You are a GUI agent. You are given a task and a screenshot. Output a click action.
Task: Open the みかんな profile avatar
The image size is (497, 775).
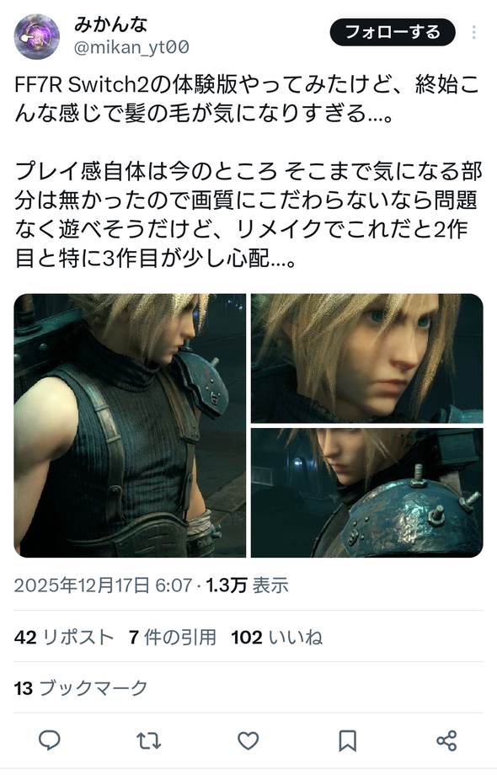37,36
